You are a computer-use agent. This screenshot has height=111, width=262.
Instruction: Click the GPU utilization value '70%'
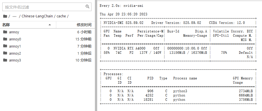click(x=224, y=53)
